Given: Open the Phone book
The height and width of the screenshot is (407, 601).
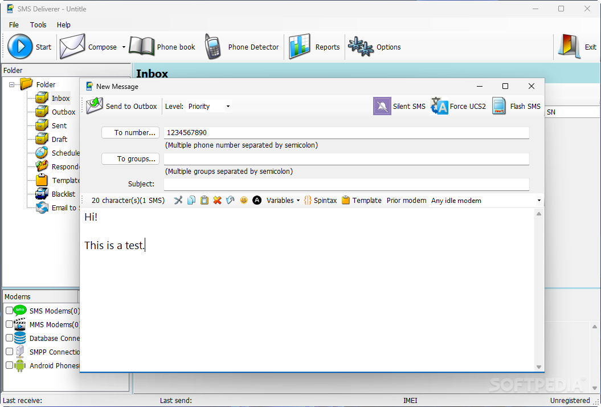Looking at the screenshot, I should [162, 47].
